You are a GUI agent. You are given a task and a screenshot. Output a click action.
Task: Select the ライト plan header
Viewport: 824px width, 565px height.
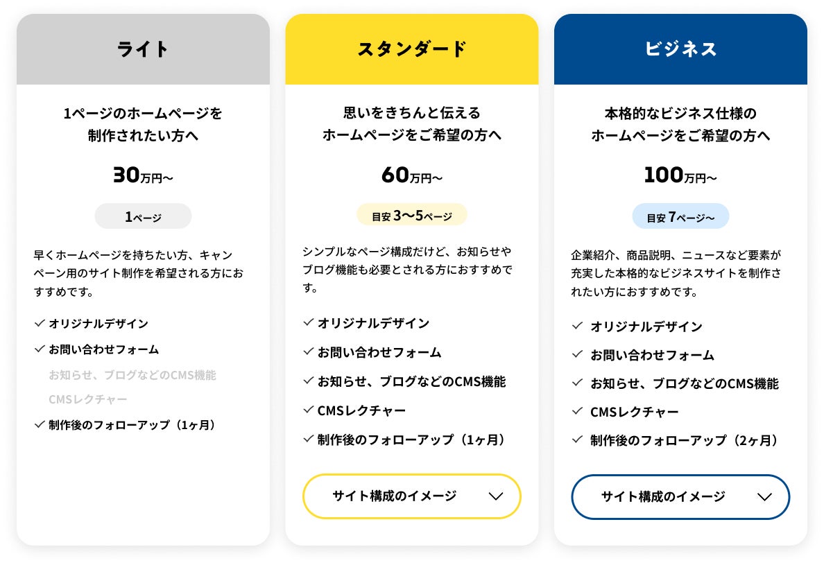pyautogui.click(x=143, y=49)
